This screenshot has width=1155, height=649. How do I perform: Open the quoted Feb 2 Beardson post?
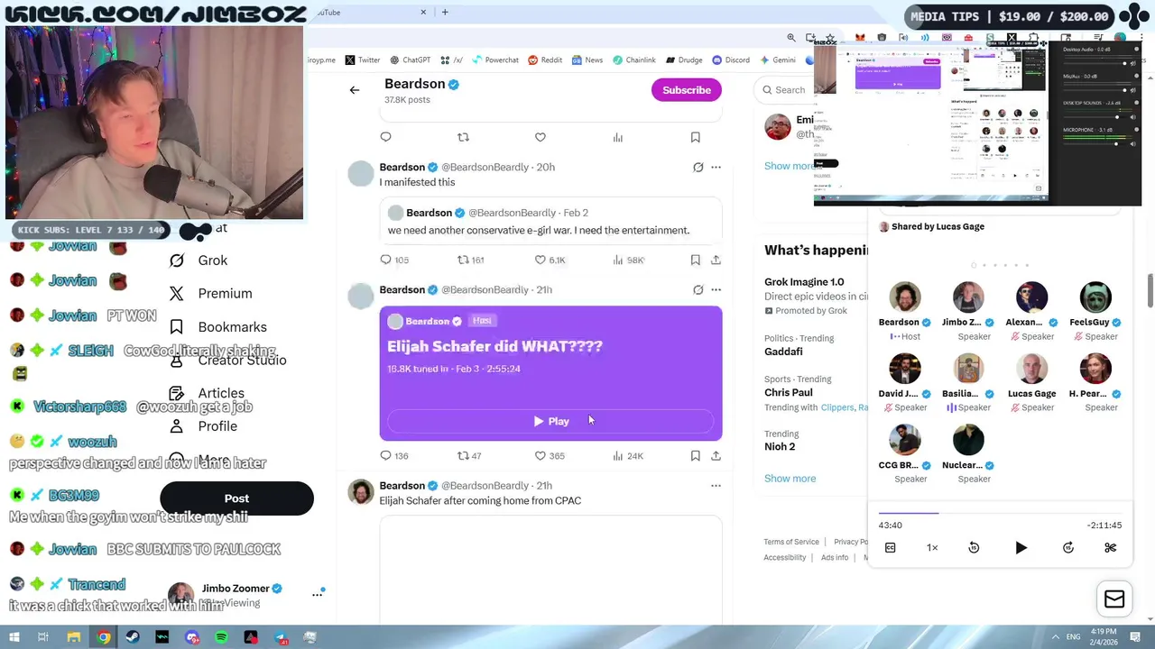(550, 222)
